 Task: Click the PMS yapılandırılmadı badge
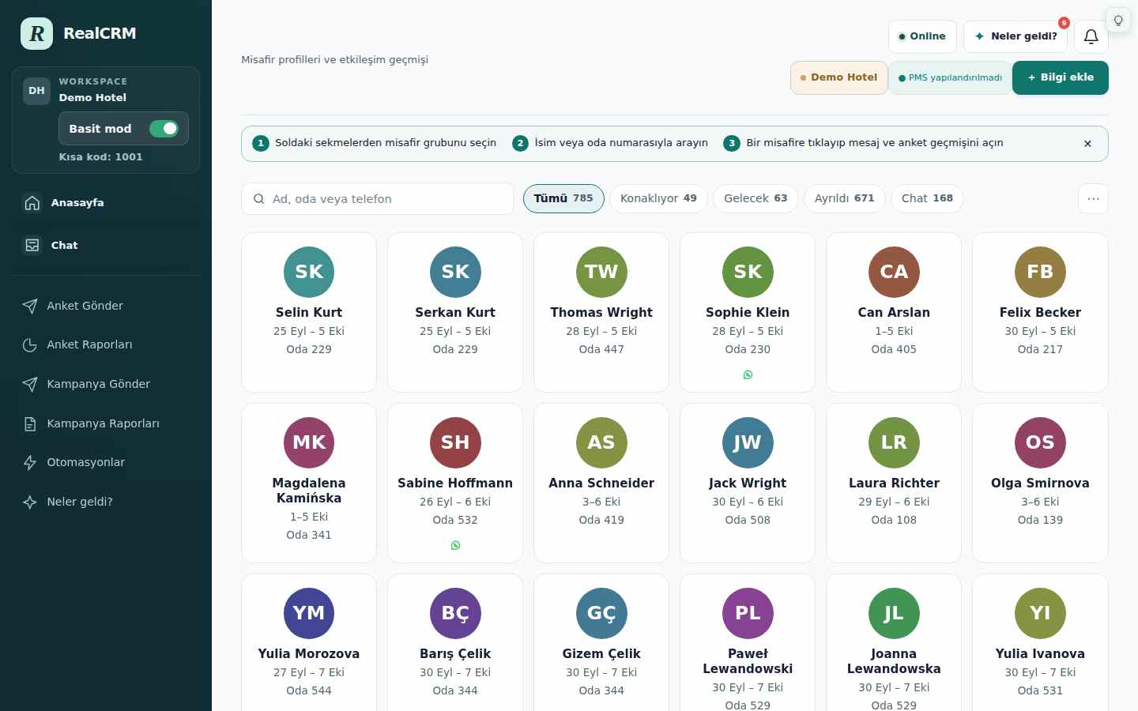coord(950,77)
